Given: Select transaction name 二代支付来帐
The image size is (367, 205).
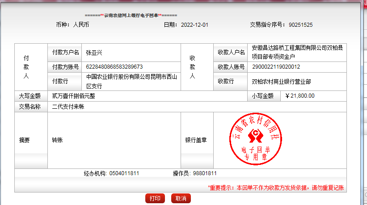Looking at the screenshot, I should click(x=68, y=107).
